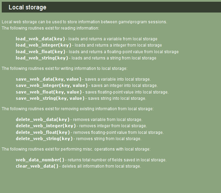This screenshot has height=193, width=221.
Task: Select delete_web_float(key) function name
Action: [x=43, y=132]
